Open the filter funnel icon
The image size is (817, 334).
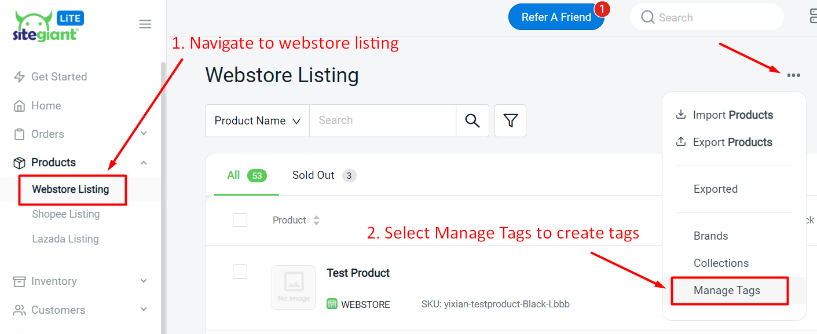point(510,120)
